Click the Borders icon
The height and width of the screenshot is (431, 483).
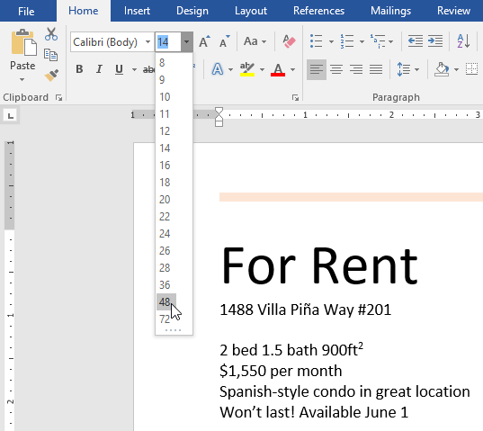pyautogui.click(x=471, y=69)
